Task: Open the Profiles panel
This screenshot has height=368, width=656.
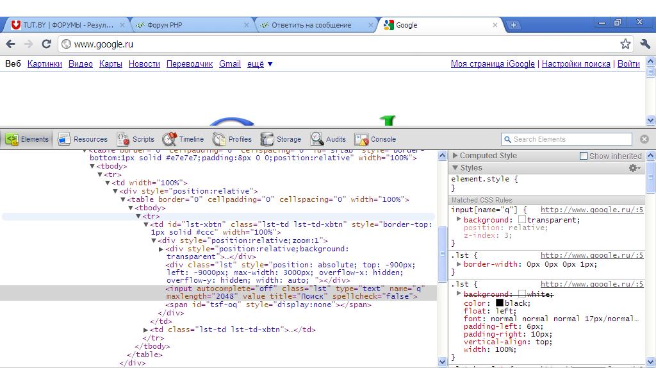Action: click(232, 139)
